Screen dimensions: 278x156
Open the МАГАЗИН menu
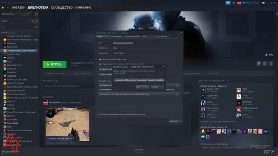[x=18, y=8]
